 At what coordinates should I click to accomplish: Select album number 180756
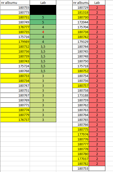(x=81, y=81)
